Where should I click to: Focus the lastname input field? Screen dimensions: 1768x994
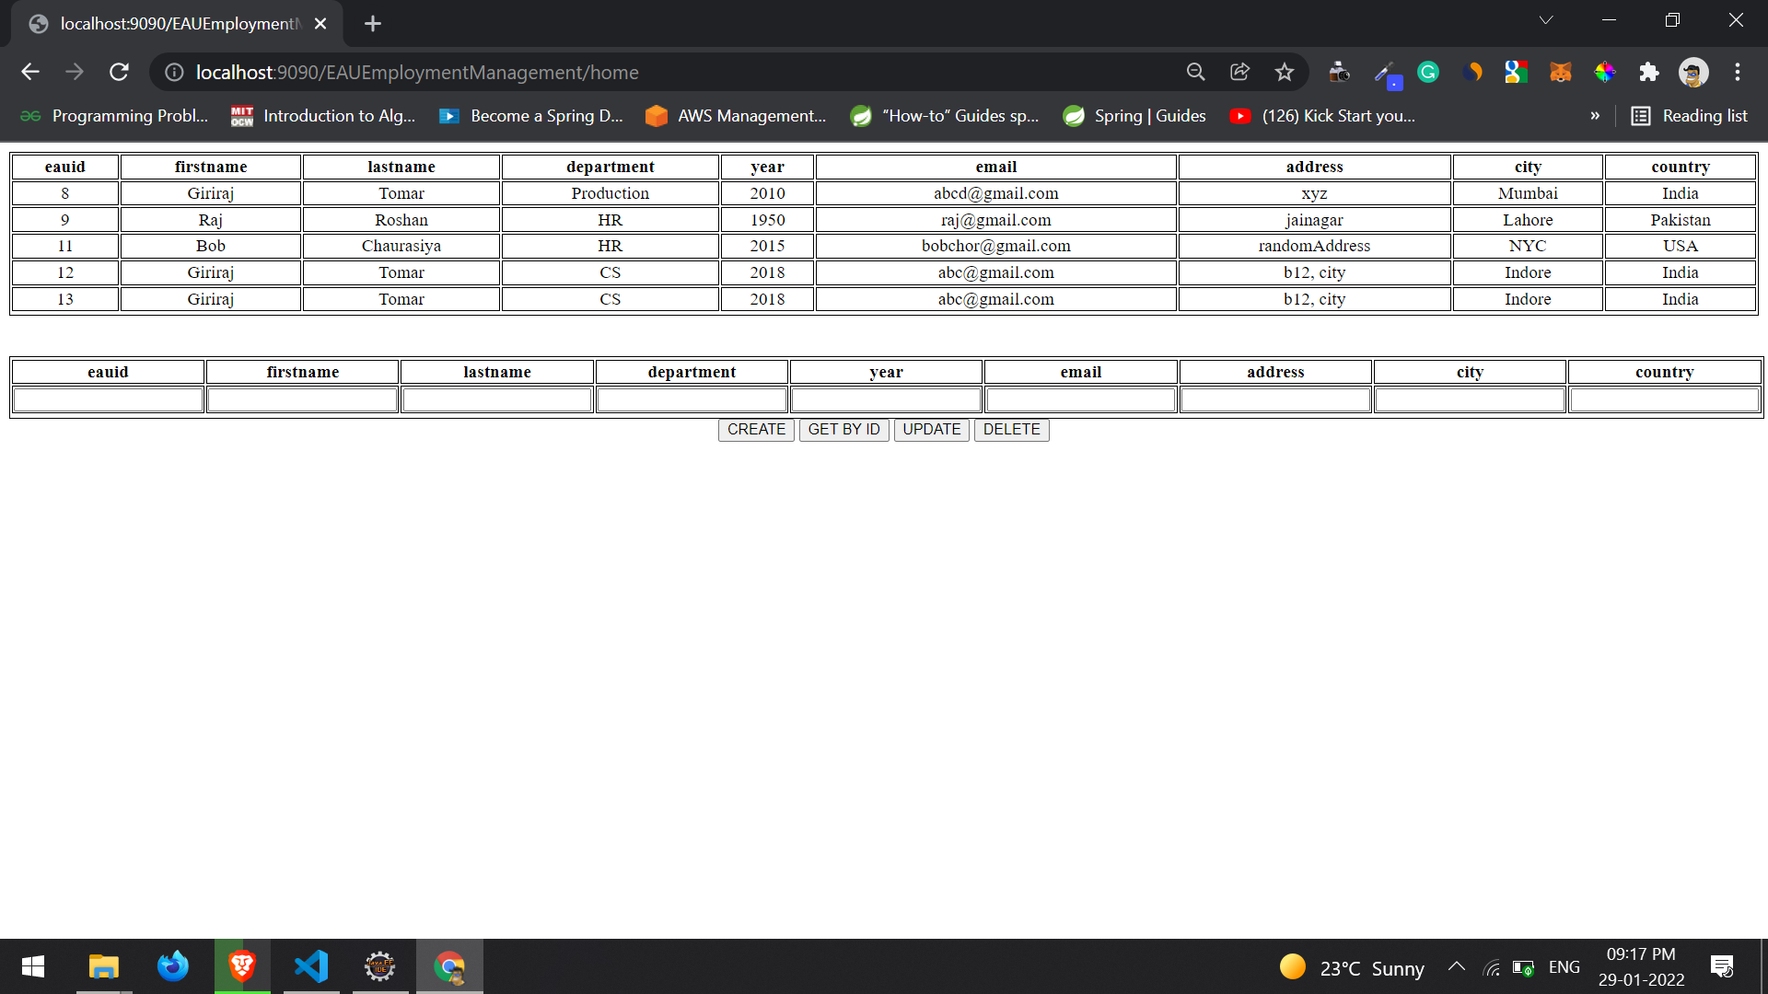tap(497, 399)
